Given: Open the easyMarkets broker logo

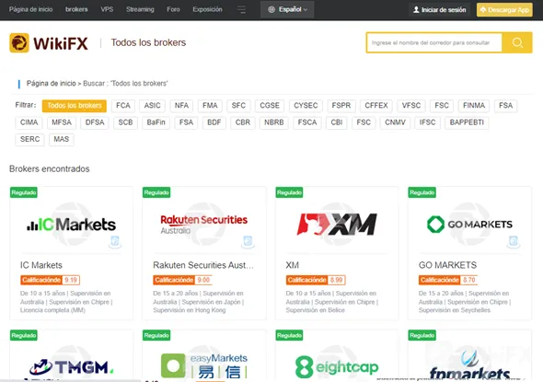Looking at the screenshot, I should pyautogui.click(x=204, y=365).
